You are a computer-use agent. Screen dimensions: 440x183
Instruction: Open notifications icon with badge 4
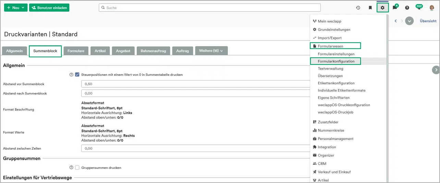point(395,8)
